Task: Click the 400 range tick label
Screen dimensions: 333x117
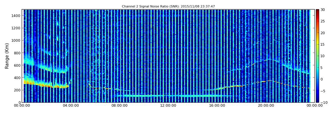Action: pos(17,78)
